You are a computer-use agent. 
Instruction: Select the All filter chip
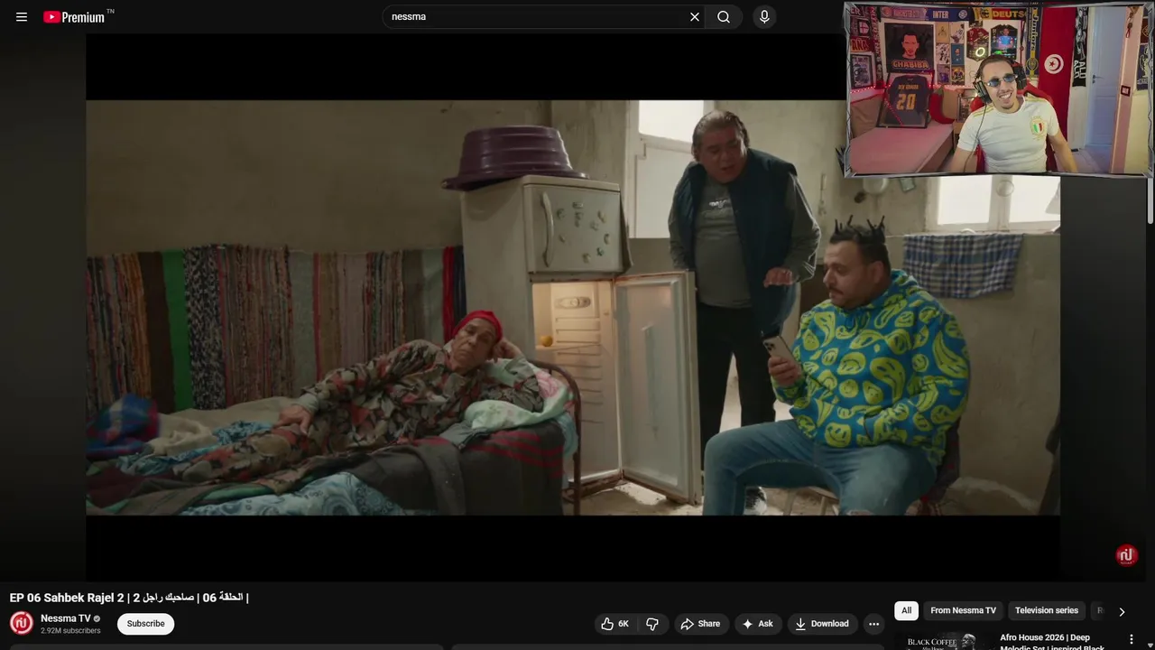pyautogui.click(x=906, y=611)
